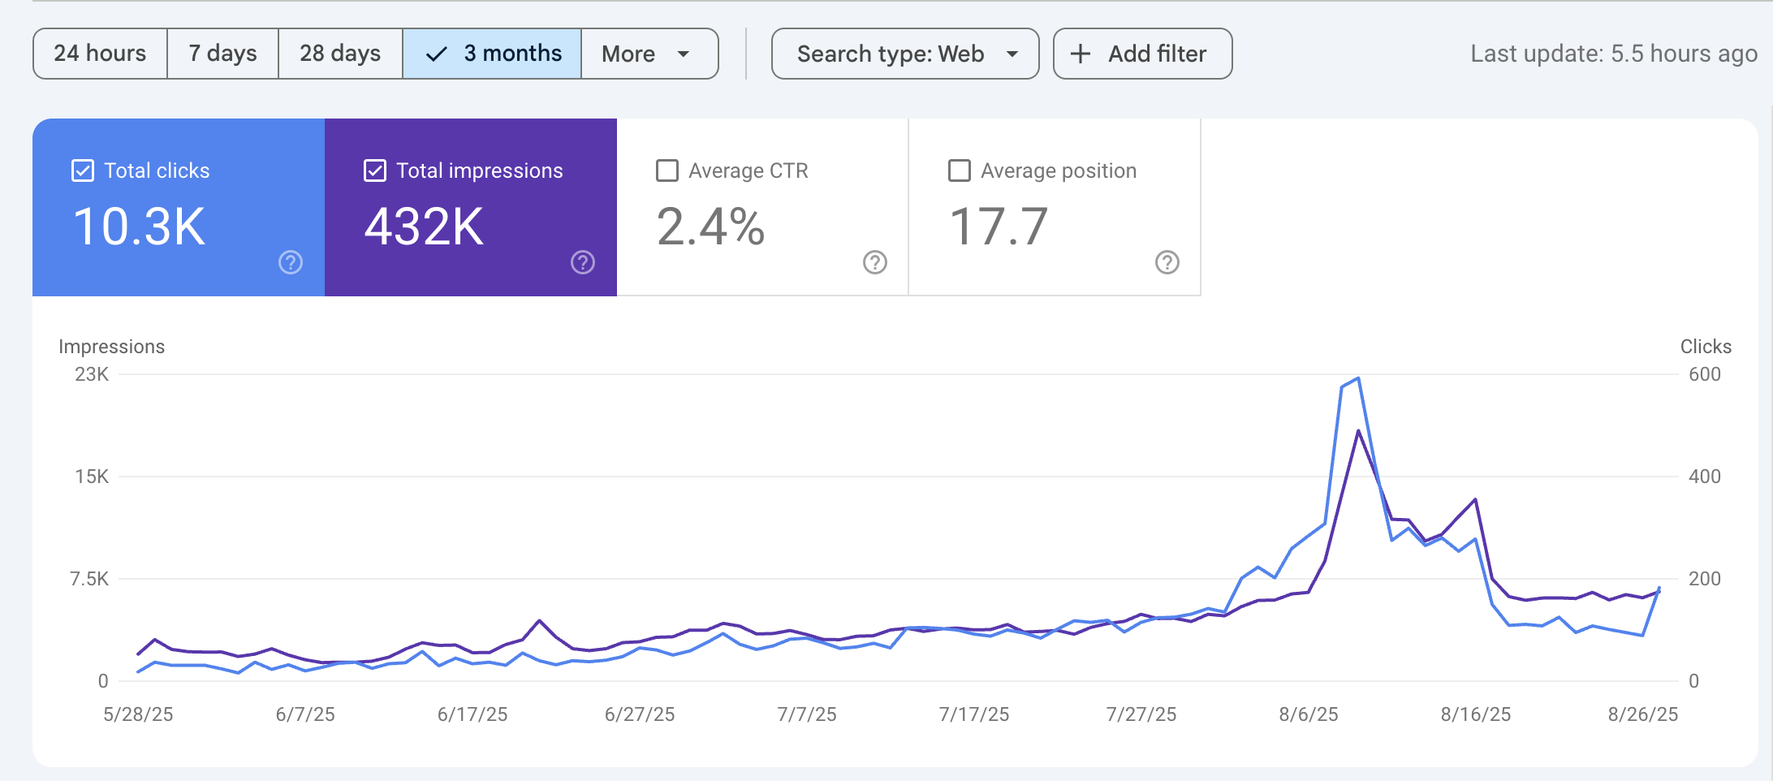Enable the Average position checkbox
Image resolution: width=1773 pixels, height=781 pixels.
pos(960,170)
